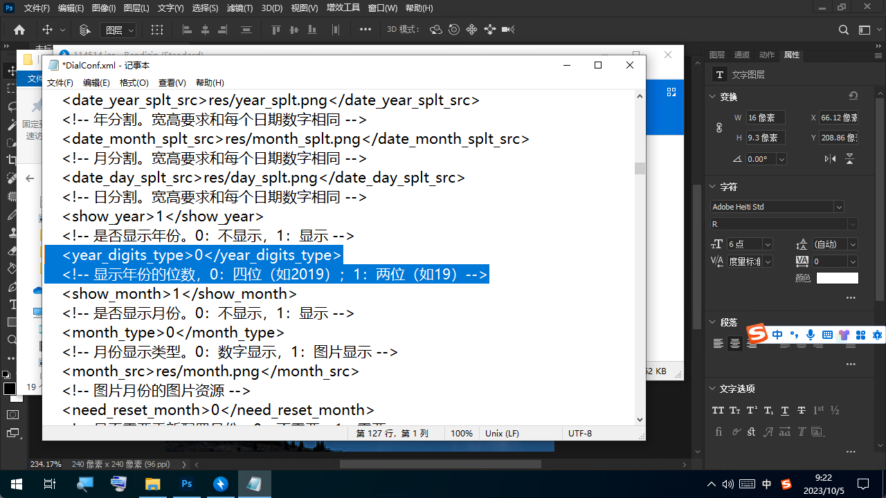Open Photoshop's 滤镜(T) menu
The width and height of the screenshot is (886, 498).
tap(239, 8)
